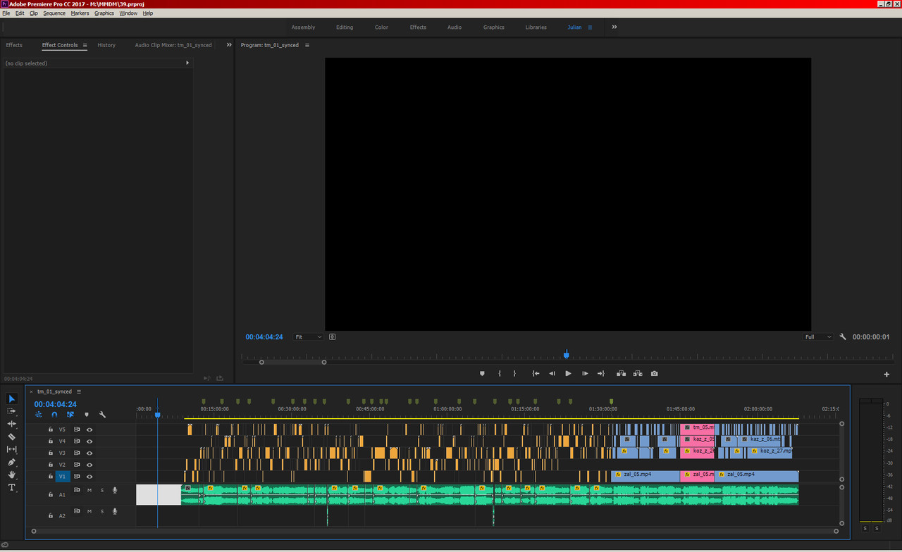
Task: Toggle track targeting for V1
Action: [x=62, y=477]
